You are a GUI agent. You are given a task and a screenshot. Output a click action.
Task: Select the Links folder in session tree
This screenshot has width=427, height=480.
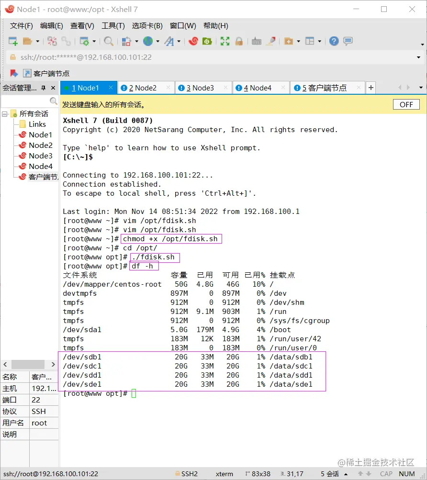tap(37, 124)
